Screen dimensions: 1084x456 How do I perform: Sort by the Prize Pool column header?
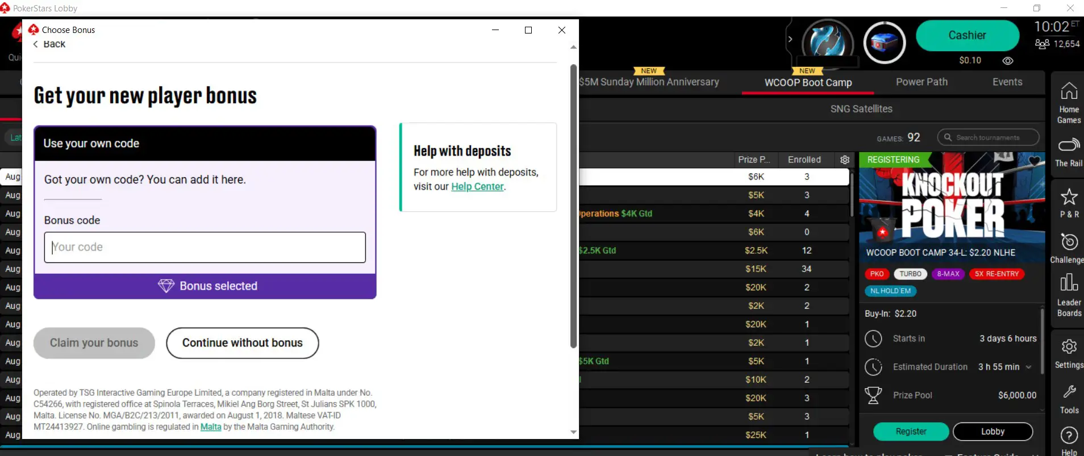point(754,160)
